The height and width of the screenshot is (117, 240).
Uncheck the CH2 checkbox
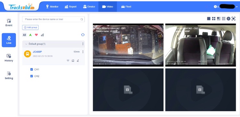click(x=32, y=76)
